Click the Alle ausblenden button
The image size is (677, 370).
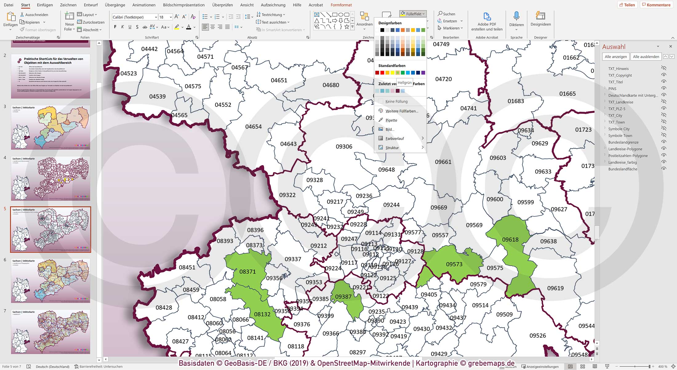click(646, 57)
